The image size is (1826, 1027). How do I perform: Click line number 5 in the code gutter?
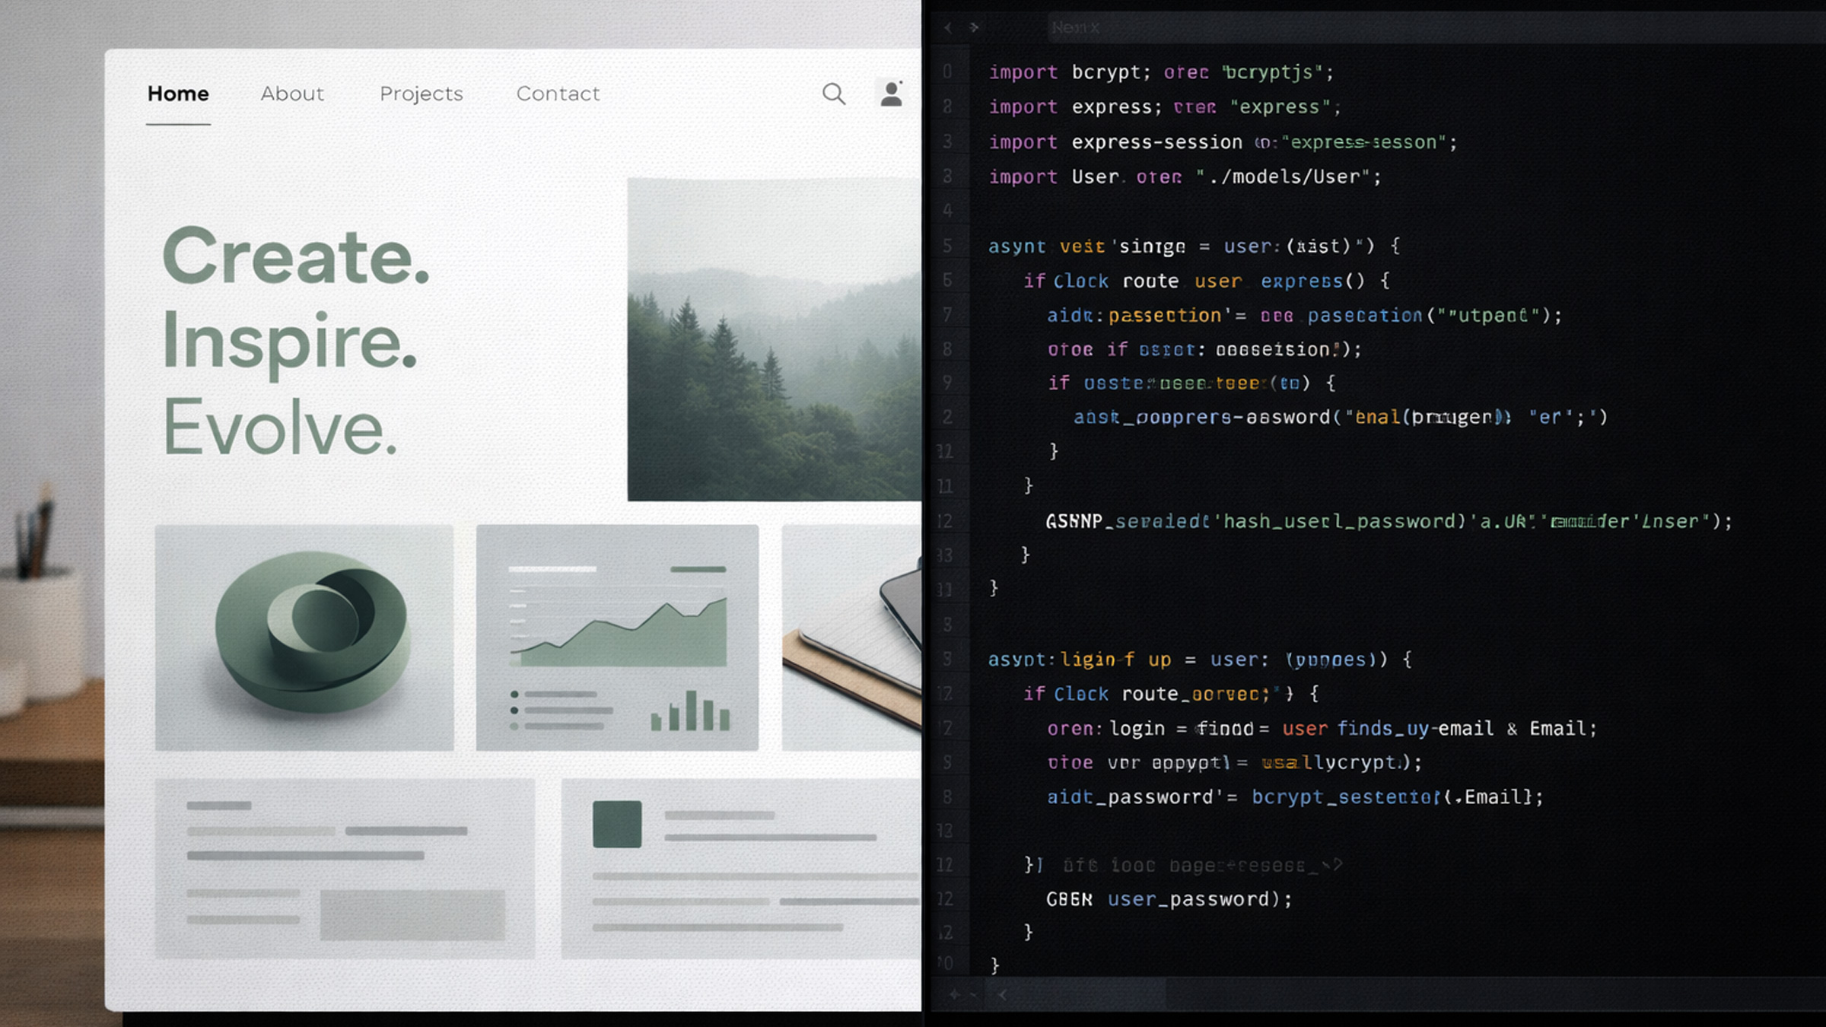[x=947, y=246]
